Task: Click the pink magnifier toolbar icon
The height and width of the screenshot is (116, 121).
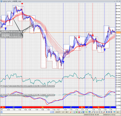Action: [104, 112]
